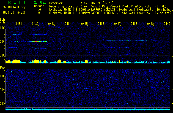The width and height of the screenshot is (173, 113).
Task: Click the 'kHz' axis unit label
Action: pos(2,22)
